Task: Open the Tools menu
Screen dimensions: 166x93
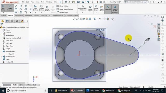Action: [43, 2]
